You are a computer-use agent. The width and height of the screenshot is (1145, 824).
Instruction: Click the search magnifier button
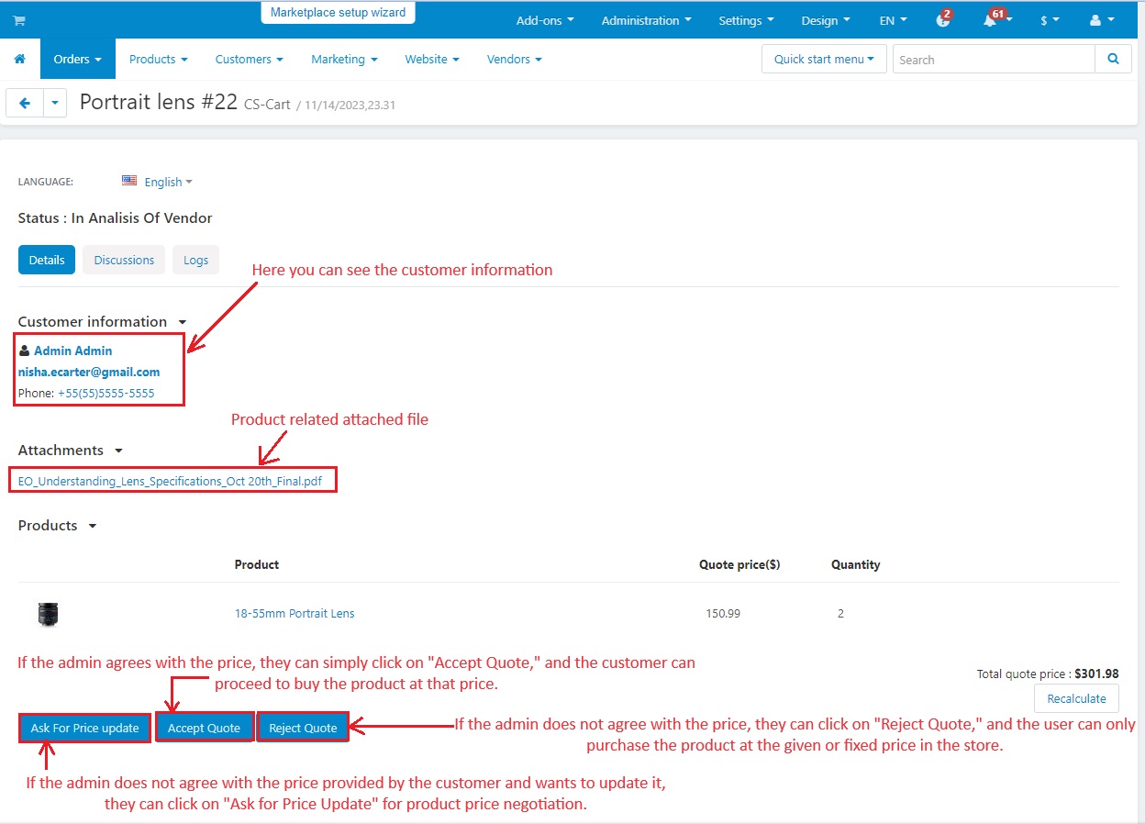point(1113,59)
